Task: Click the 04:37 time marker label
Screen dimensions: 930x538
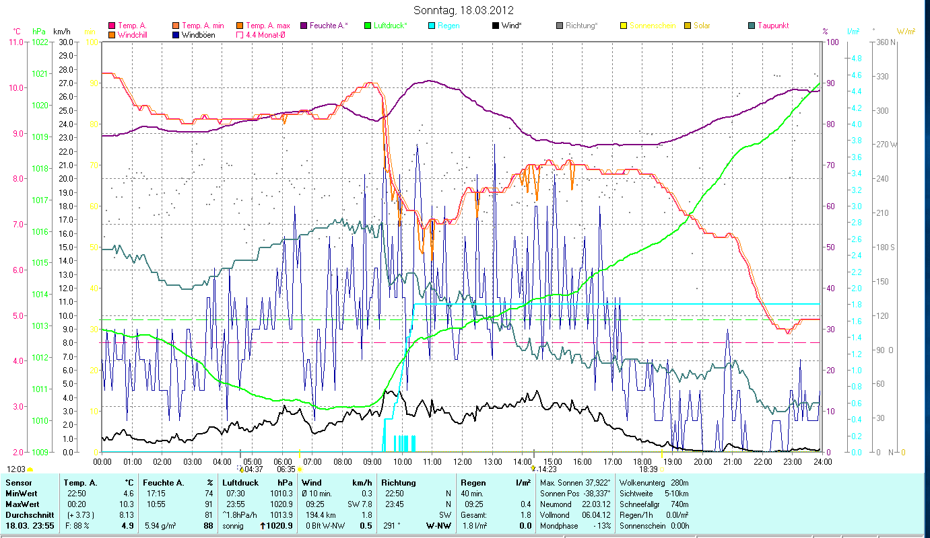Action: [253, 469]
